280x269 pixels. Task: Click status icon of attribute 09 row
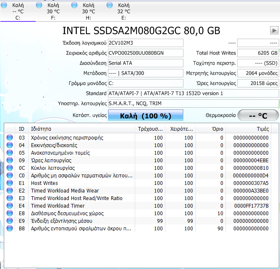tap(10, 160)
